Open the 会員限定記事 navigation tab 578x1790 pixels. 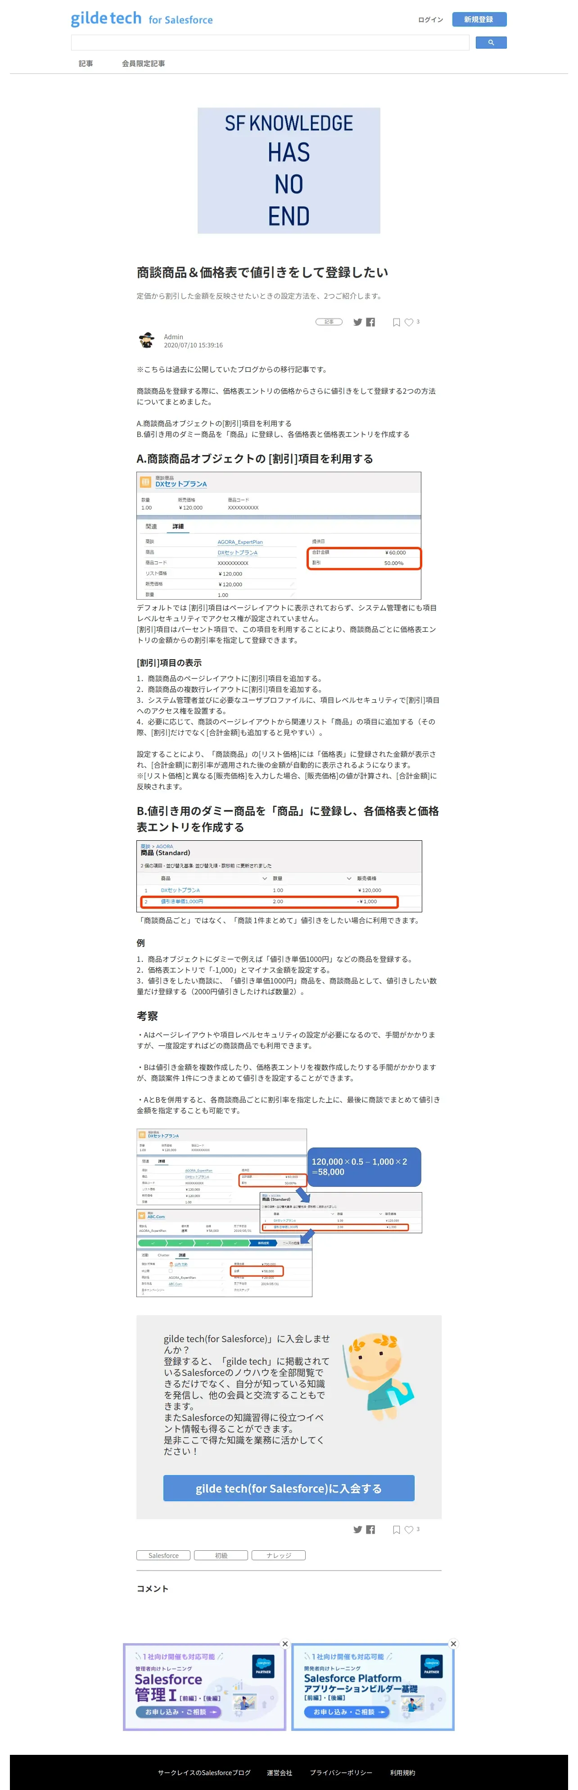point(144,63)
